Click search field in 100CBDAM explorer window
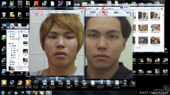Screen dimensions: 170x95 click(x=151, y=5)
